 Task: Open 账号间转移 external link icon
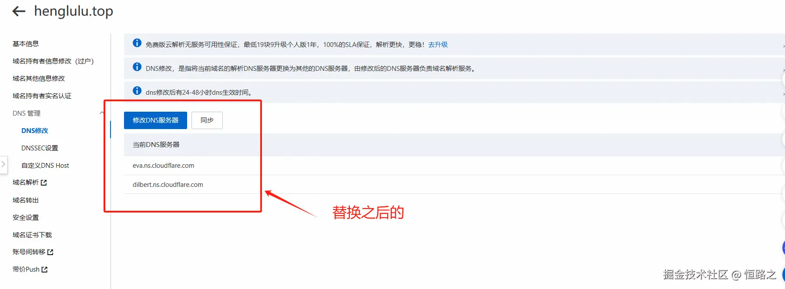(x=50, y=252)
